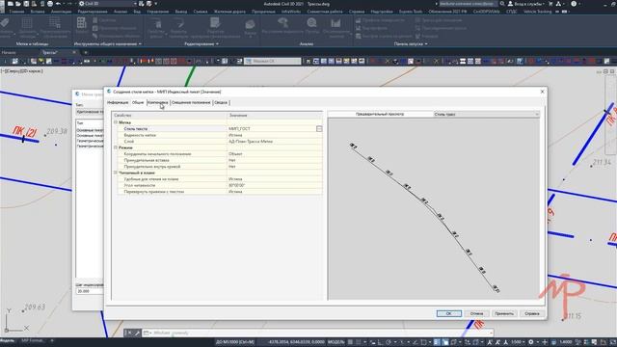Click the Видимость метки value Истина
Image resolution: width=617 pixels, height=347 pixels.
pos(274,135)
